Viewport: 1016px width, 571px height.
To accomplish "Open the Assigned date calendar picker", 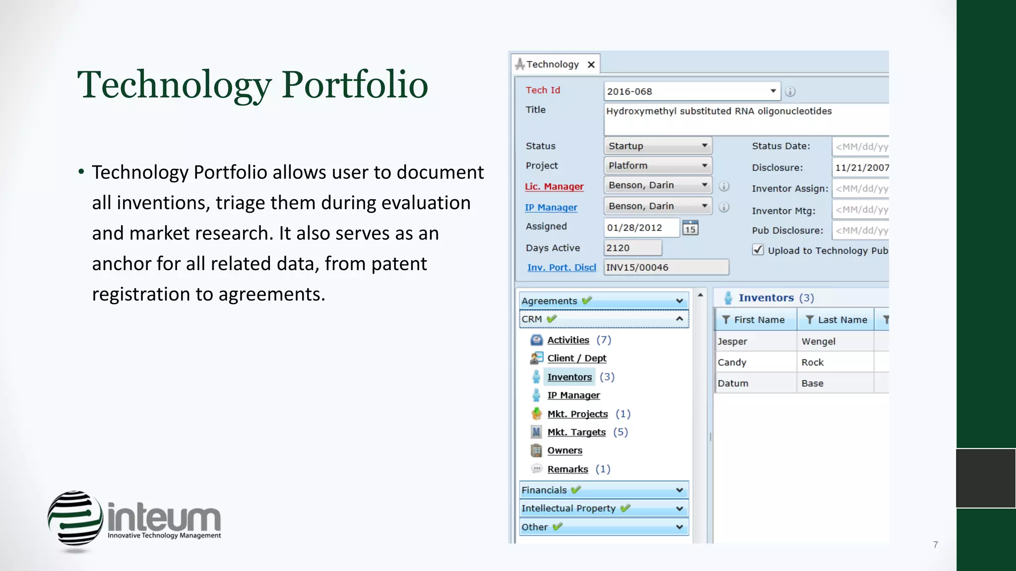I will [x=690, y=228].
